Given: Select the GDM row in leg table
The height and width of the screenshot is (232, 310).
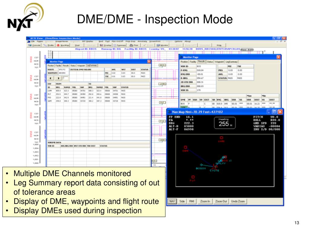Looking at the screenshot, I should 98,101.
